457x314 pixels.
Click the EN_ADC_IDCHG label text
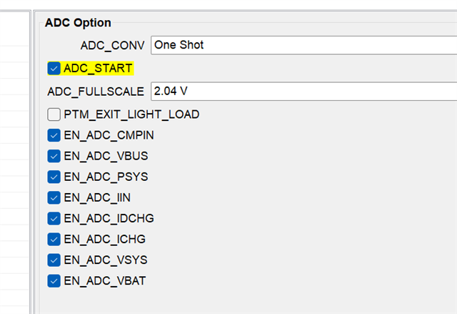coord(109,217)
